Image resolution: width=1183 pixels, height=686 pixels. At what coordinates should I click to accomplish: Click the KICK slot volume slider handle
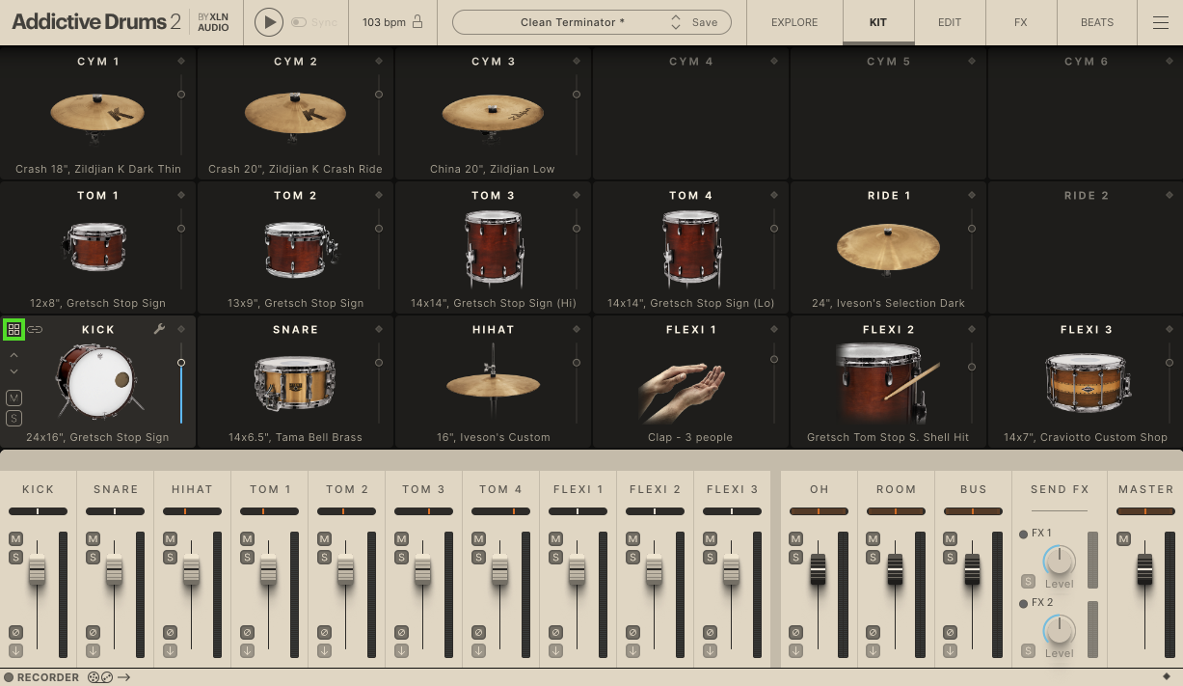tap(181, 363)
